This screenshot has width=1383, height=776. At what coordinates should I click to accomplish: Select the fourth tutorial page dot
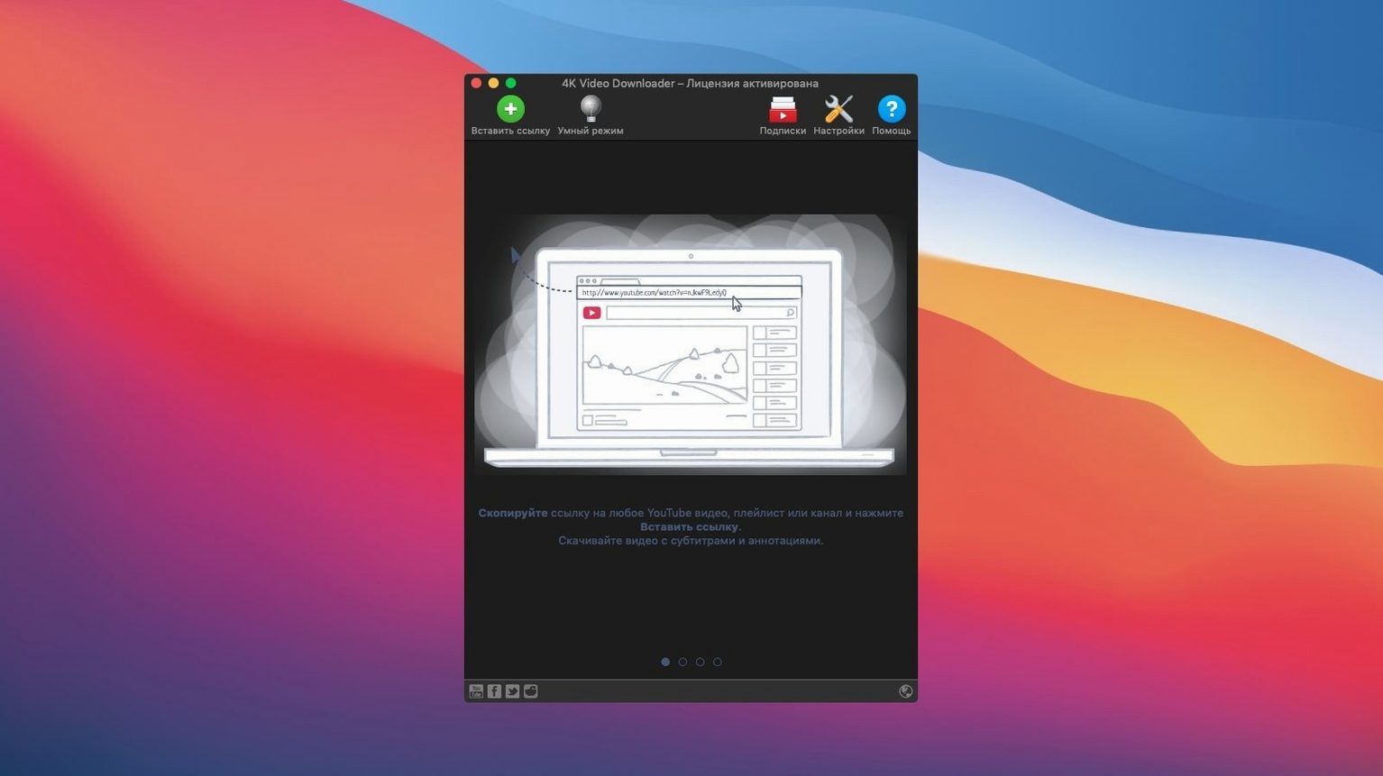tap(718, 662)
